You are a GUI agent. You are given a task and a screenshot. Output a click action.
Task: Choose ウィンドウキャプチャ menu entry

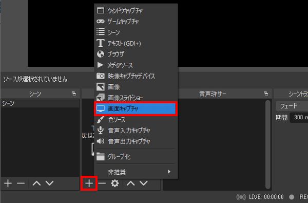coord(136,10)
